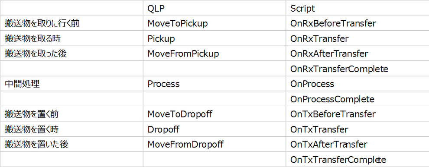429x167 pixels.
Task: Click the MoveToPickup cell
Action: pos(214,23)
